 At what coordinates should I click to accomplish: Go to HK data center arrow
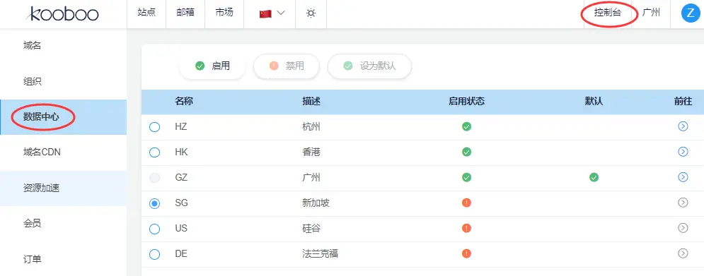(x=683, y=152)
